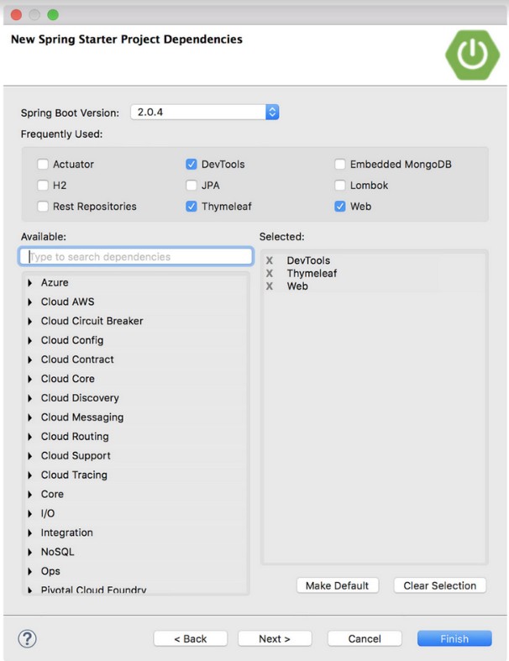Expand the NoSQL dependency group
This screenshot has width=509, height=661.
30,553
